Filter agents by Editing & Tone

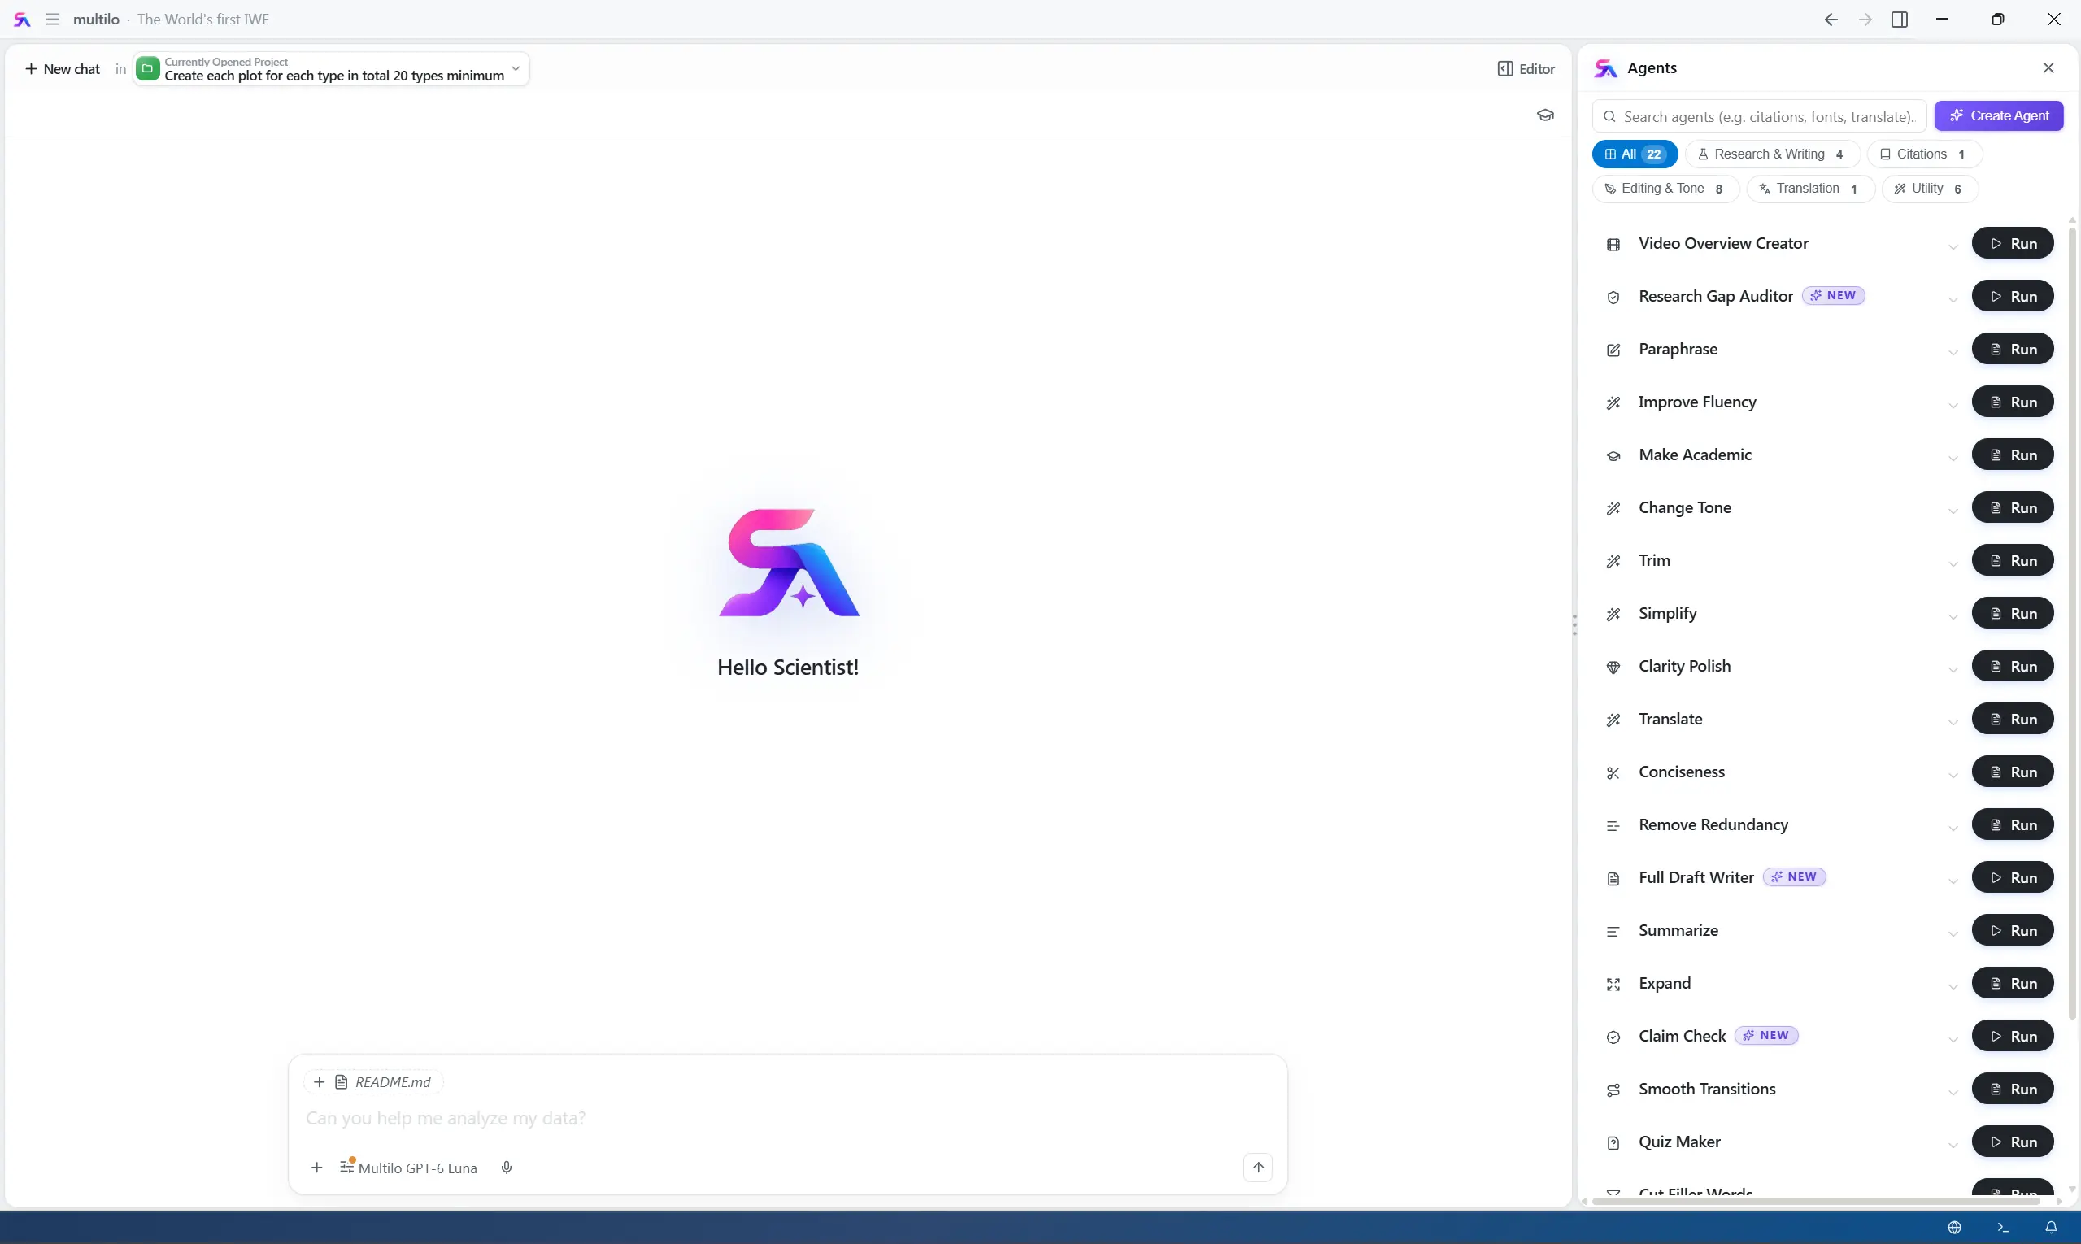(x=1665, y=189)
